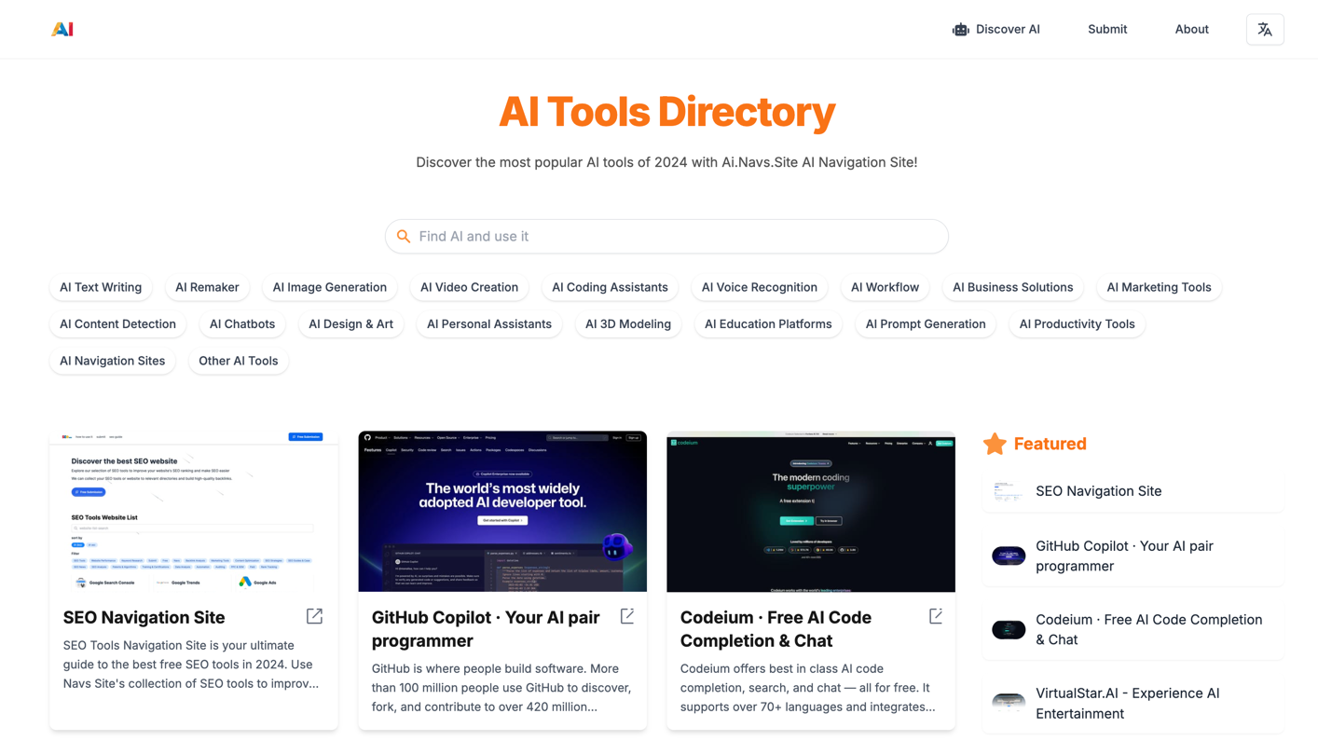Open GitHub Copilot via its external link icon
The width and height of the screenshot is (1318, 741).
click(626, 616)
